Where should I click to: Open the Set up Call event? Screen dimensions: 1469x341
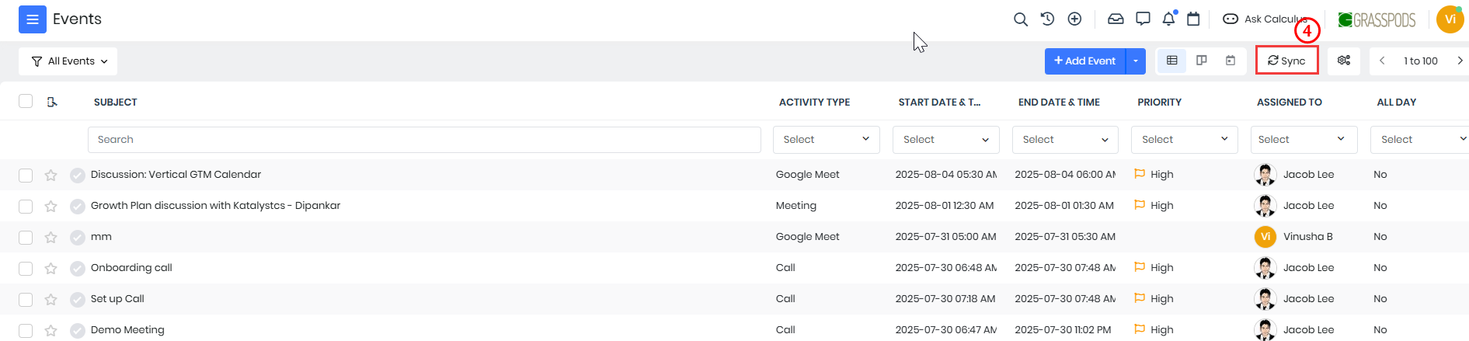[x=117, y=299]
